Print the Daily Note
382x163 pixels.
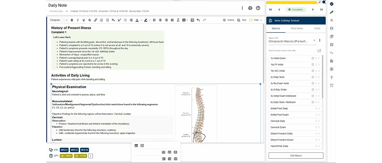[250, 8]
